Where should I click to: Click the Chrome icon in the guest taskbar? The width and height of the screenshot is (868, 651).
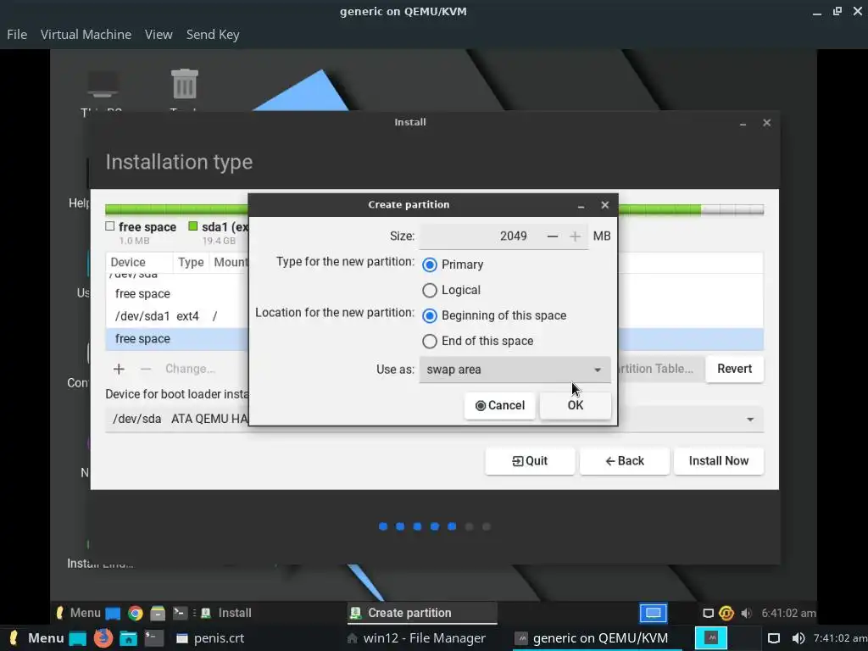[135, 614]
